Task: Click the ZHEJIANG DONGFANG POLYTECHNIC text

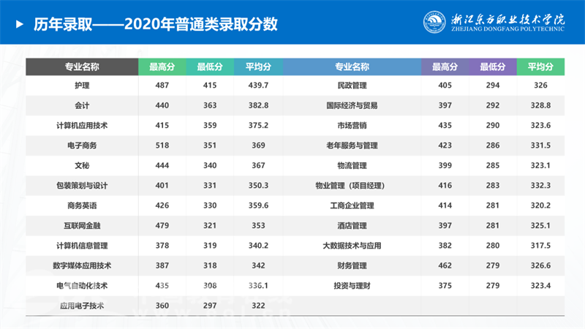Action: (507, 29)
